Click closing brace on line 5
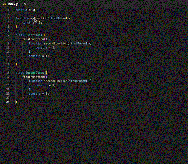 click(16, 27)
